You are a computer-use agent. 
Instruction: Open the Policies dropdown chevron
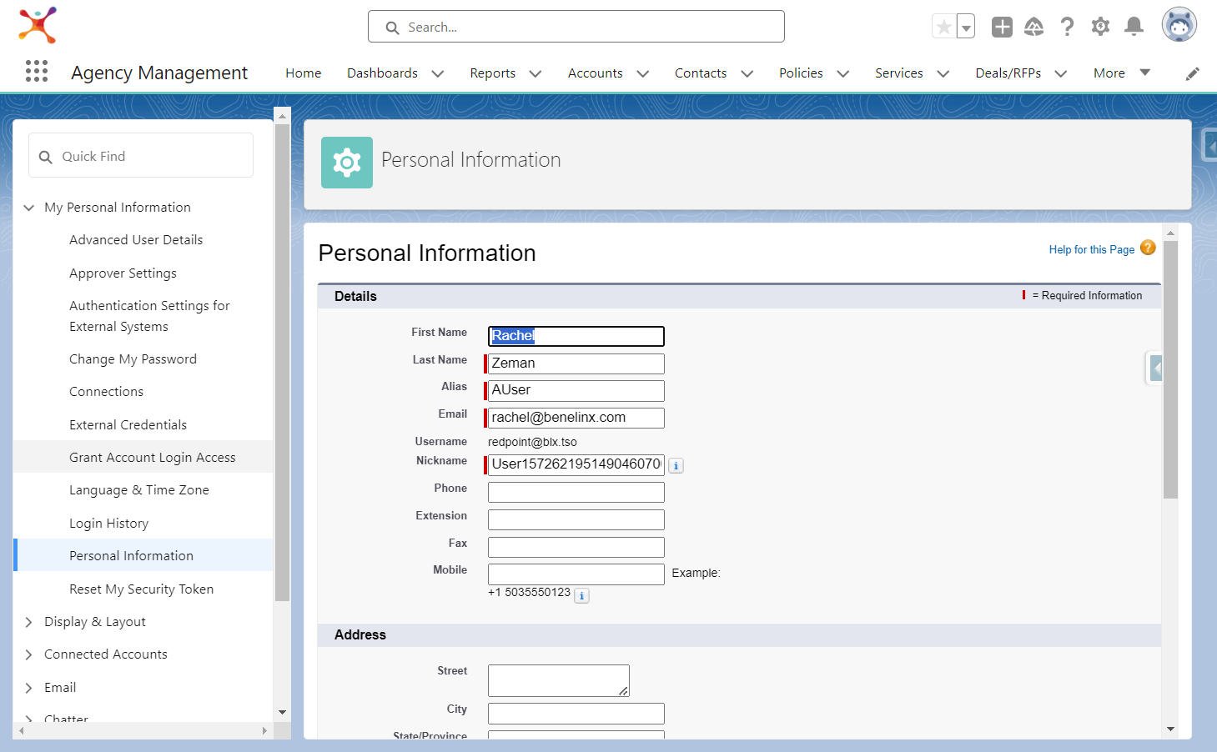click(x=843, y=73)
